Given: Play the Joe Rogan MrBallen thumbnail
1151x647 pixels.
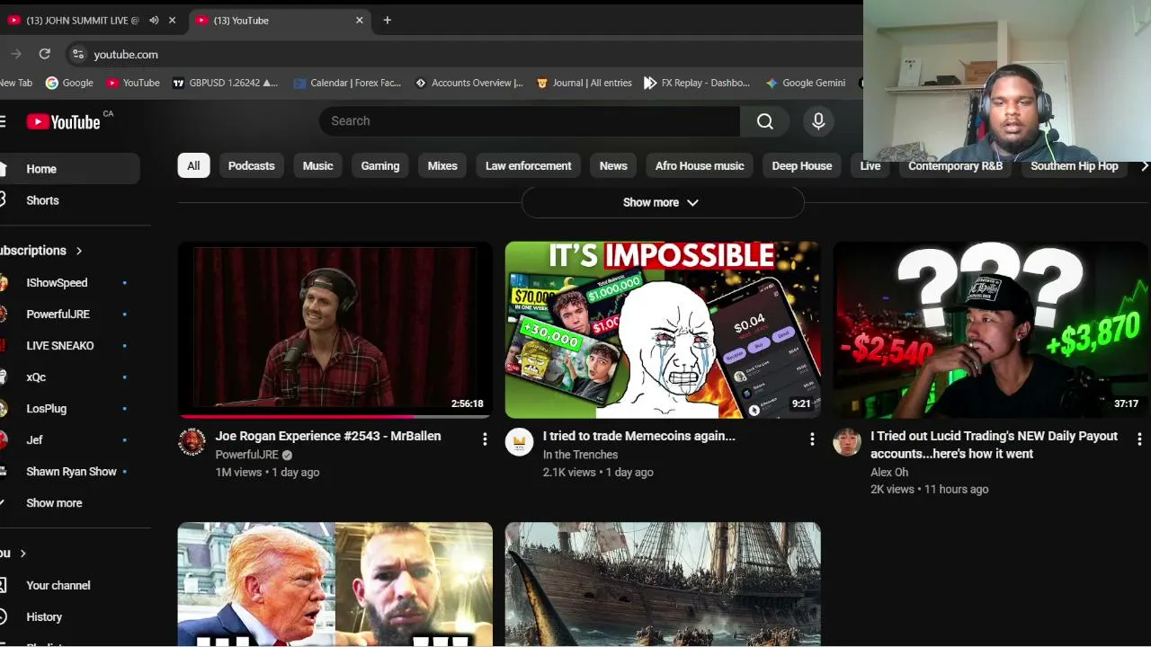Looking at the screenshot, I should coord(335,330).
